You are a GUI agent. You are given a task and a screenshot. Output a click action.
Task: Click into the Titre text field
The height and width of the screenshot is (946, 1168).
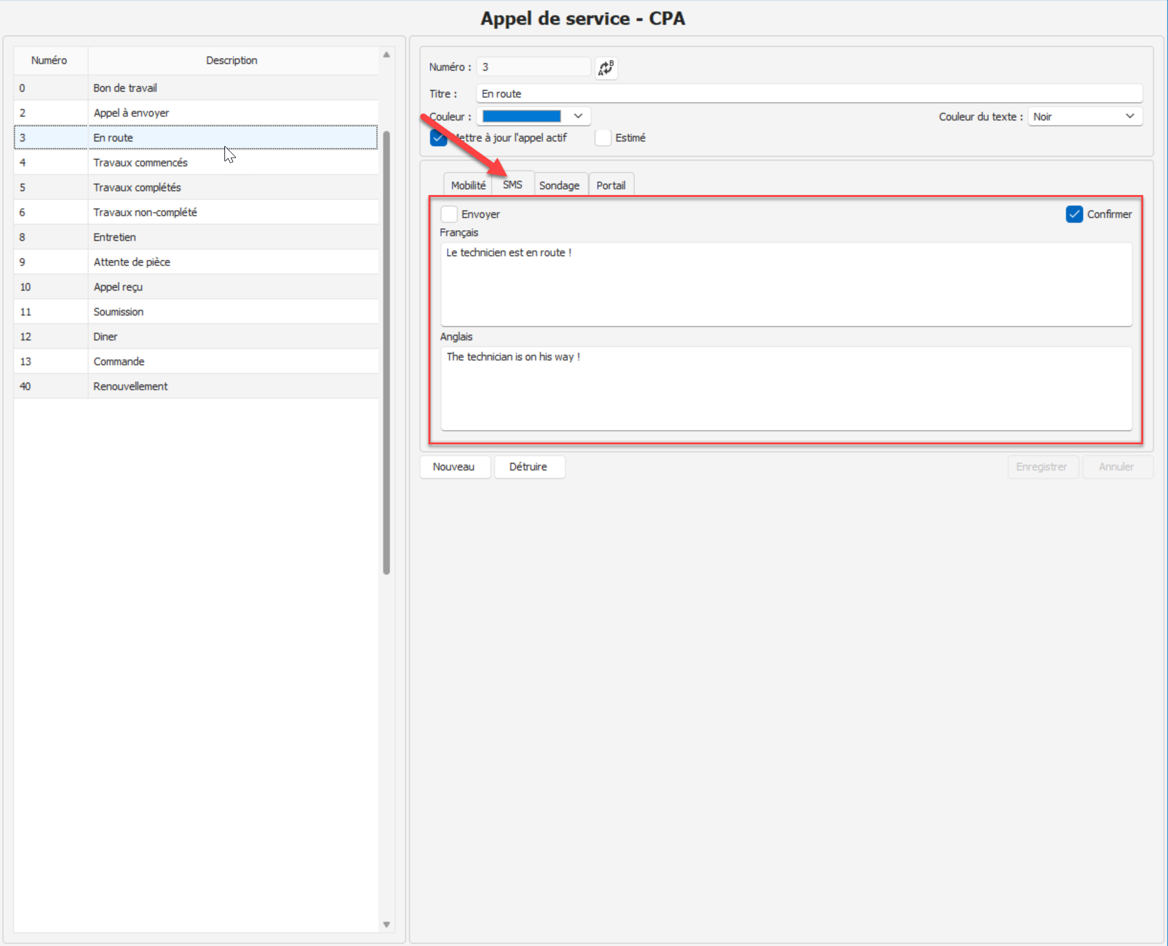click(x=808, y=94)
